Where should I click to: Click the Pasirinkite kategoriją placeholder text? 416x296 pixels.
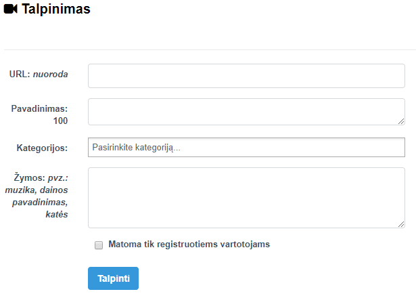pos(137,147)
